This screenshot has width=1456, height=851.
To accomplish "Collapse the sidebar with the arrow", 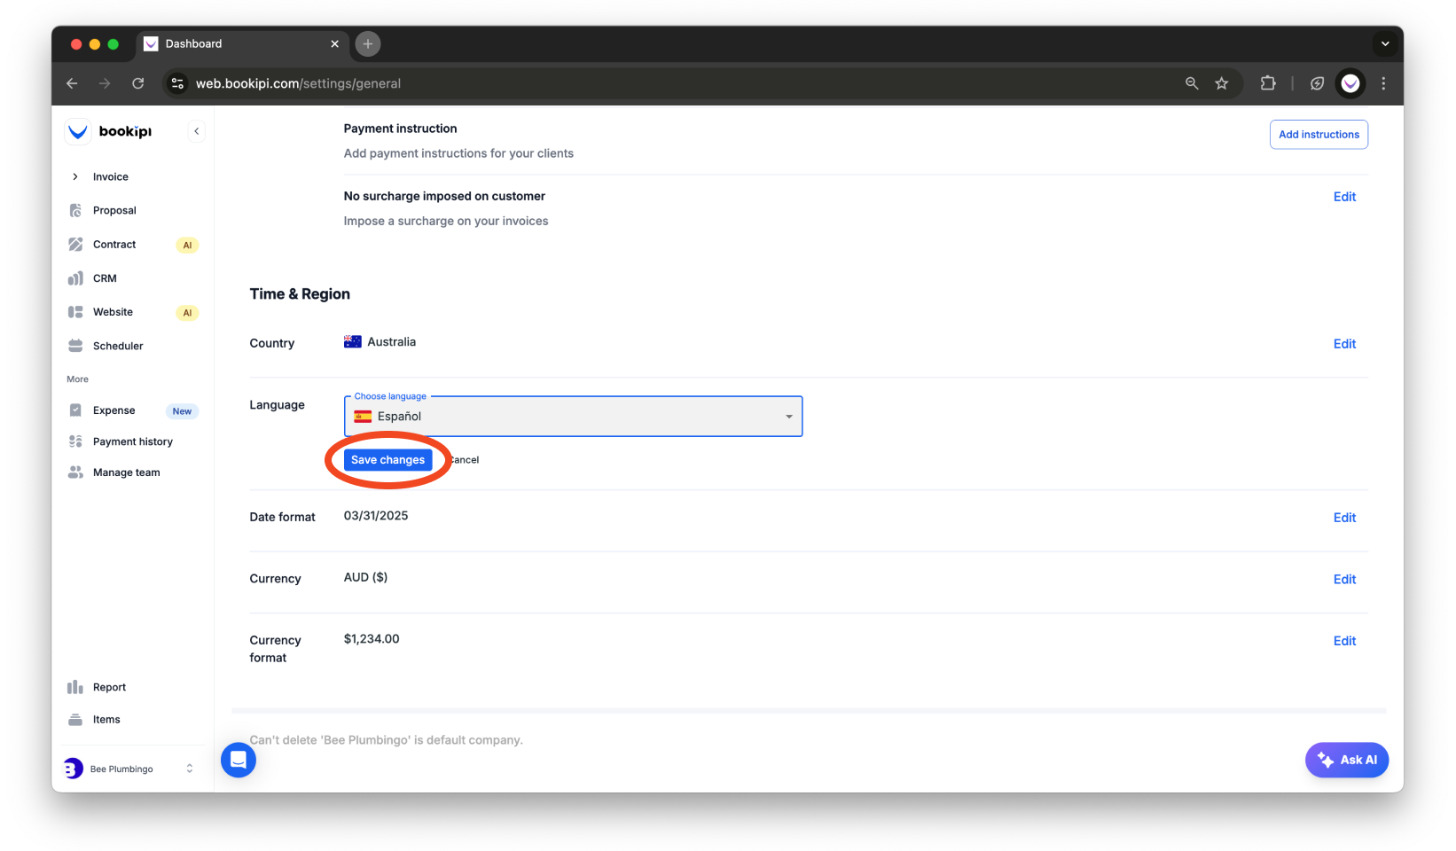I will tap(196, 130).
